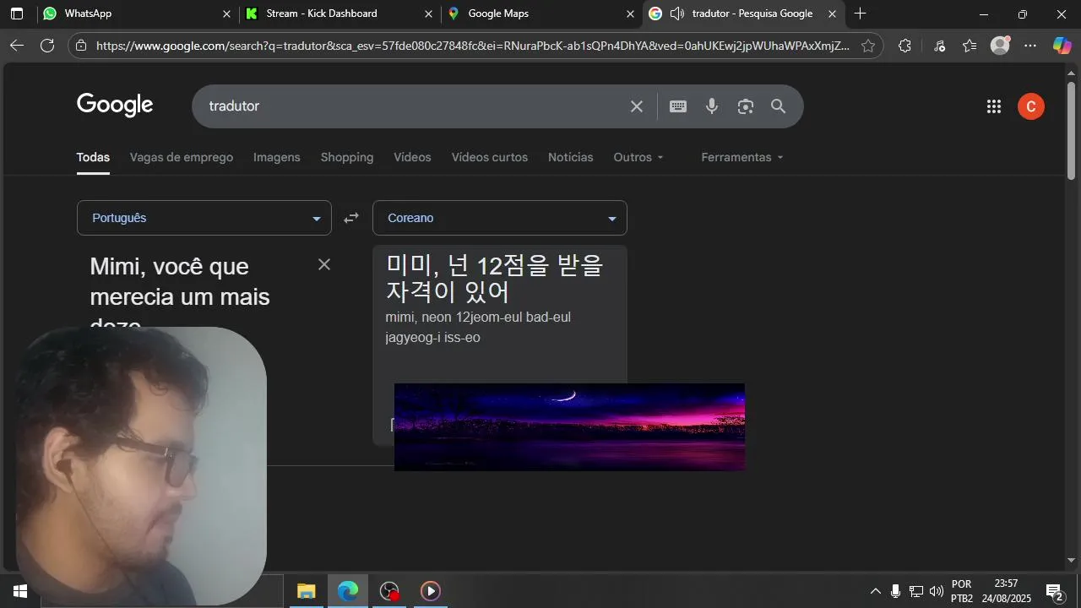Select the Vagas de emprego tab

(182, 157)
